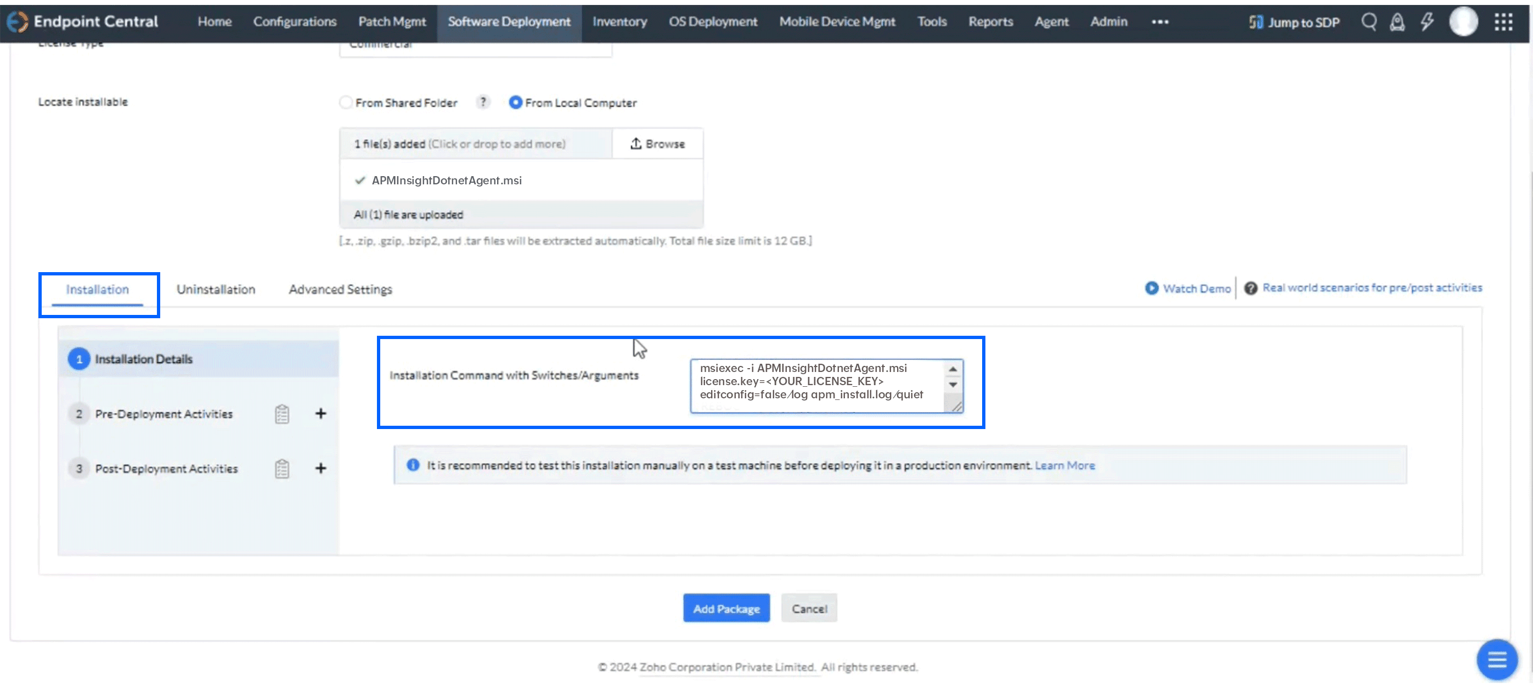The image size is (1533, 688).
Task: Click the search magnifier icon in header
Action: 1369,22
